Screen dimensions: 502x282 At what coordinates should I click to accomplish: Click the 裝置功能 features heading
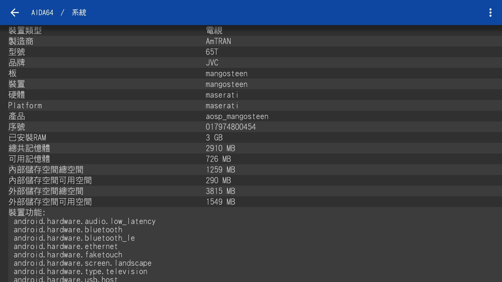pos(27,213)
